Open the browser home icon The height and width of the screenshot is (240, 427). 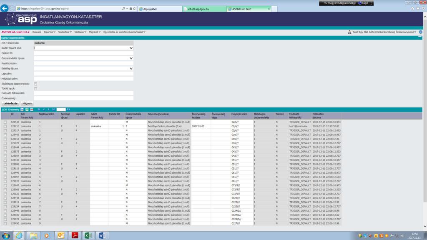[x=412, y=8]
